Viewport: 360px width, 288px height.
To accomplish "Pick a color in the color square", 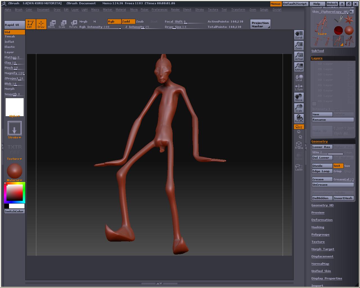I will click(15, 192).
